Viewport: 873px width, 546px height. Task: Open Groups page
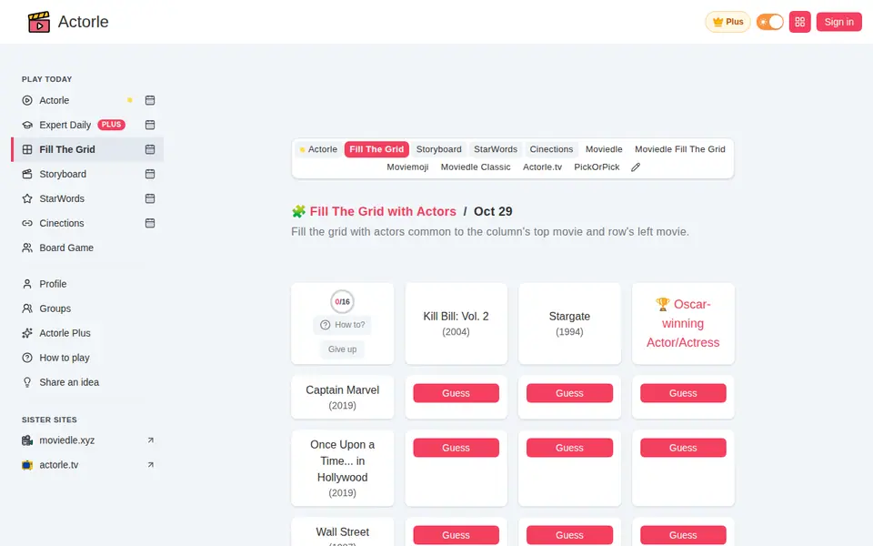point(55,308)
